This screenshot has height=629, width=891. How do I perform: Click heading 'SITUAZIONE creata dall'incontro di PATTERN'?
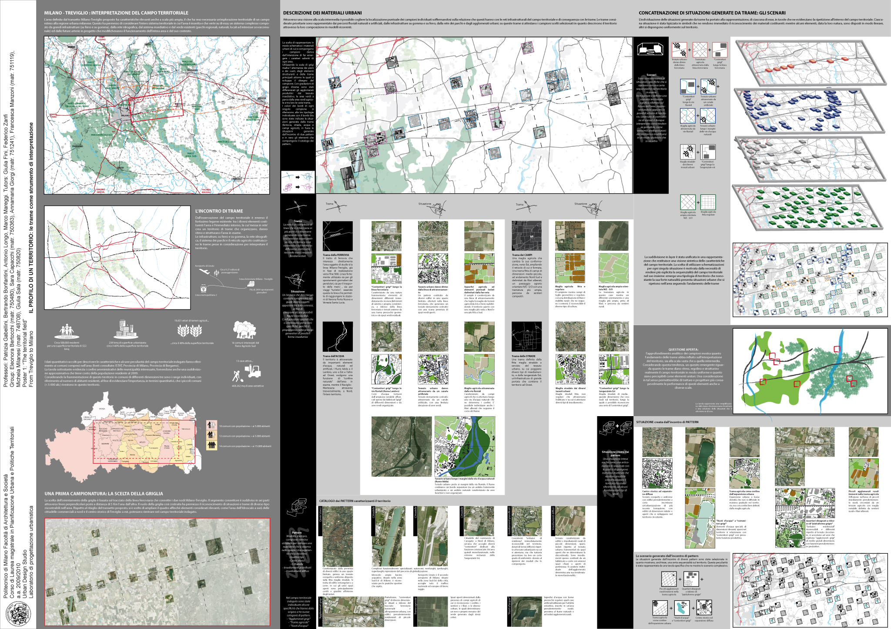[x=667, y=422]
